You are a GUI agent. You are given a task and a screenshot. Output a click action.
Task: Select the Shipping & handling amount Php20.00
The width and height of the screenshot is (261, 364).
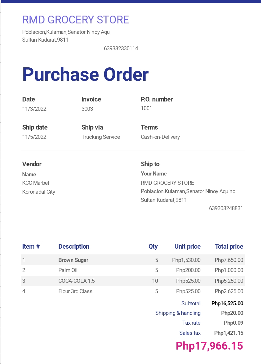[232, 313]
